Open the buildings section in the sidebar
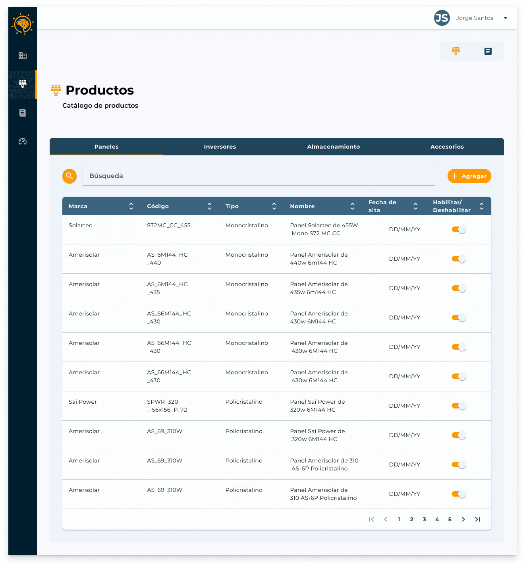The height and width of the screenshot is (565, 525). point(23,56)
